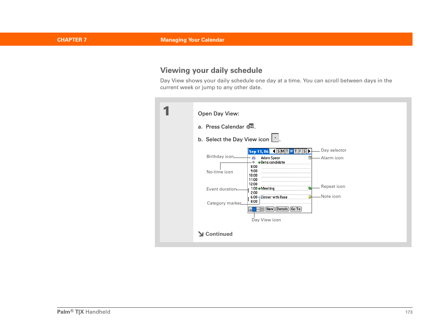The image size is (432, 334).
Task: Click the empty 9:00 event line
Action: point(286,171)
